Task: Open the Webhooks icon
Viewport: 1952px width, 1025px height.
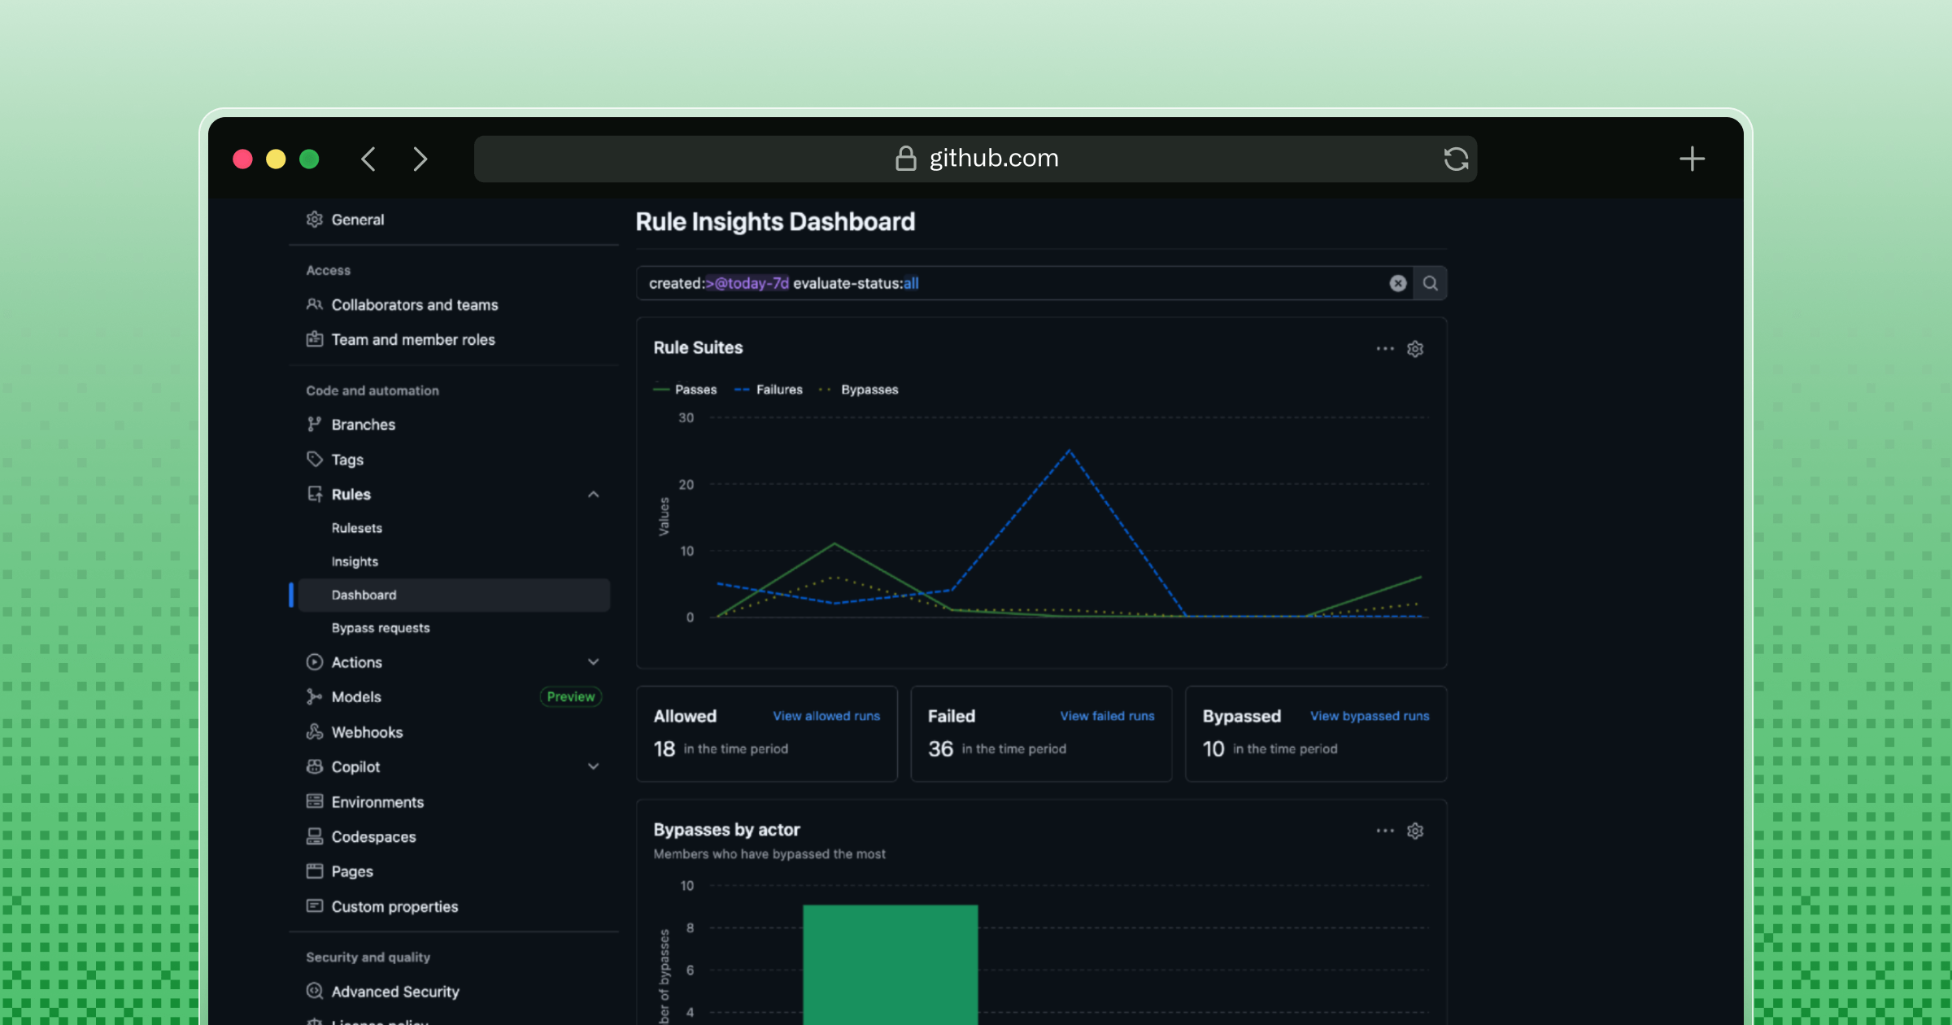Action: [x=314, y=731]
